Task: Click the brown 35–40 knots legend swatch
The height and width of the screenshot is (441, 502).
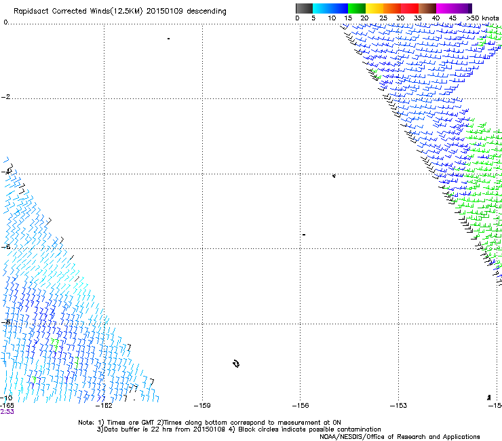Action: point(427,8)
